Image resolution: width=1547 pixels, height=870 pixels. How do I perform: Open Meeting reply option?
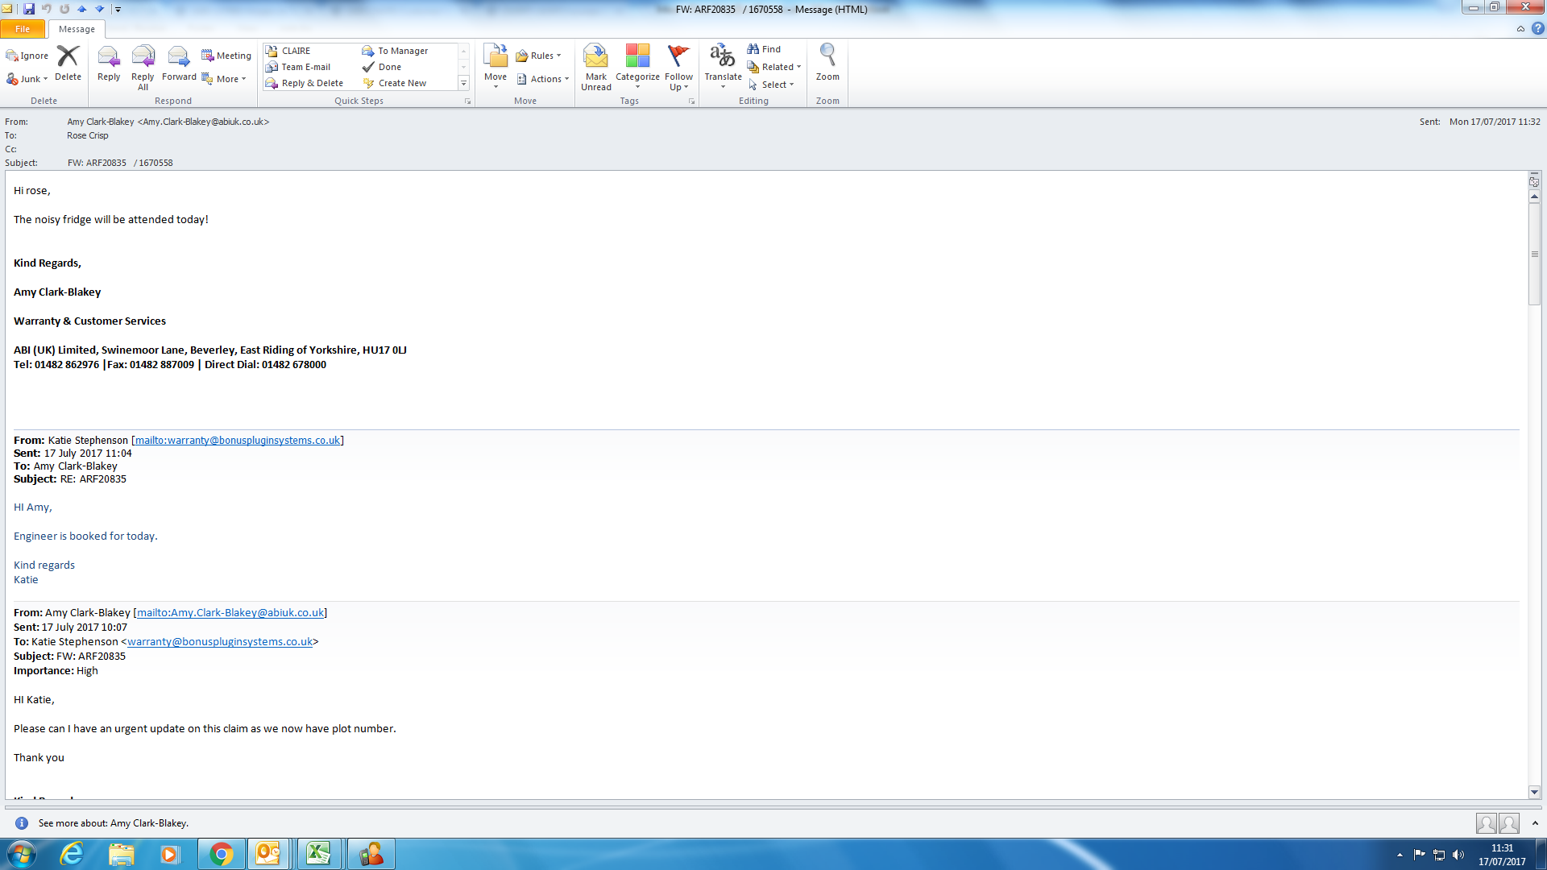[x=226, y=56]
